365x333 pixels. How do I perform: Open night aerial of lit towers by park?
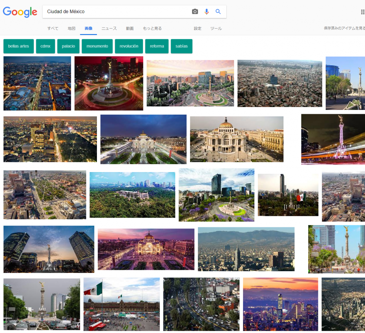[x=50, y=139]
